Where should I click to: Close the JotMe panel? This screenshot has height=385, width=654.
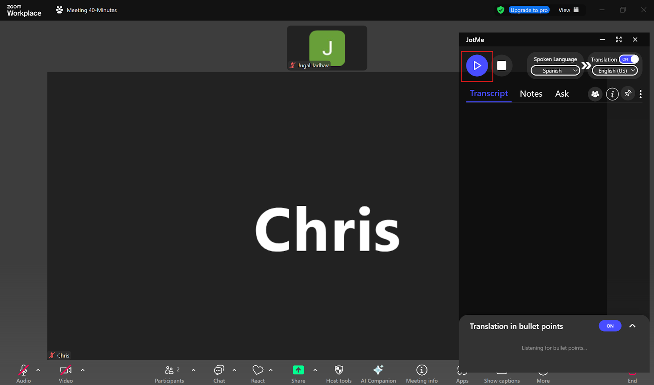pos(635,40)
